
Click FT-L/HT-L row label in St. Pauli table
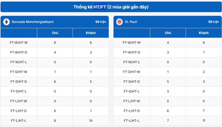(x=132, y=121)
